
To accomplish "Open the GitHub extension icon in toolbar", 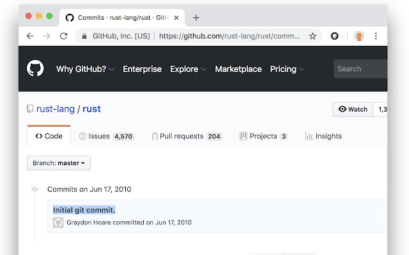I will coord(335,36).
